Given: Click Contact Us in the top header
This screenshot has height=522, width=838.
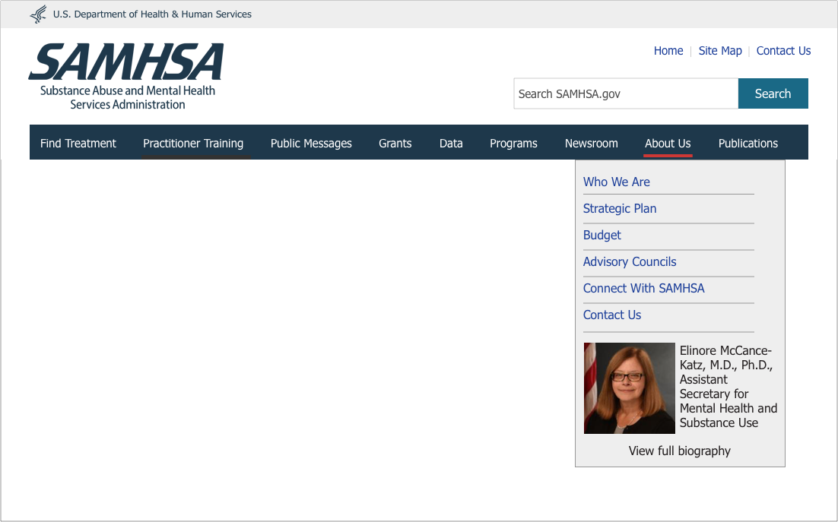Looking at the screenshot, I should (x=783, y=51).
